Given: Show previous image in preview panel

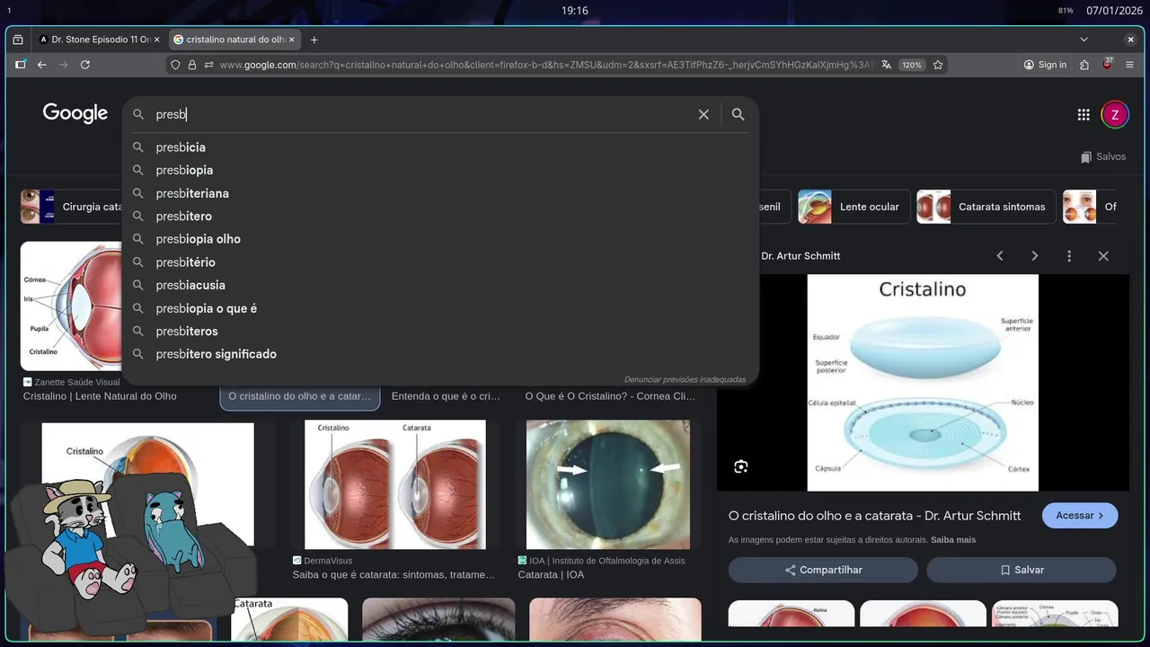Looking at the screenshot, I should tap(999, 256).
